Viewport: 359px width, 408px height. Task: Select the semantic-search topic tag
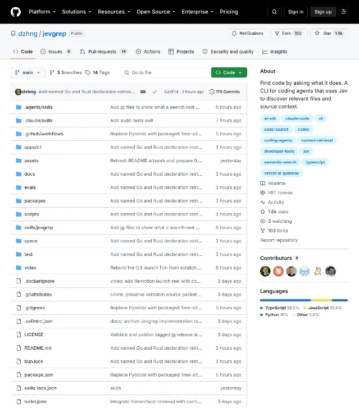coord(280,162)
